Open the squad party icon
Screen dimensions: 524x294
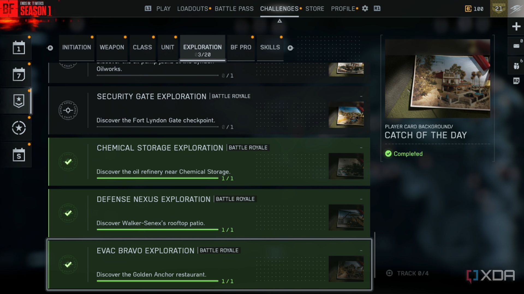click(x=516, y=66)
